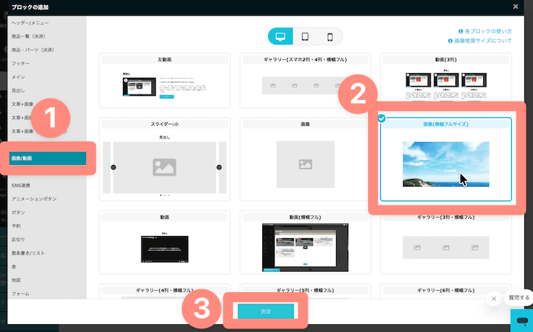The width and height of the screenshot is (533, 332).
Task: Switch to tablet preview icon
Action: tap(305, 36)
